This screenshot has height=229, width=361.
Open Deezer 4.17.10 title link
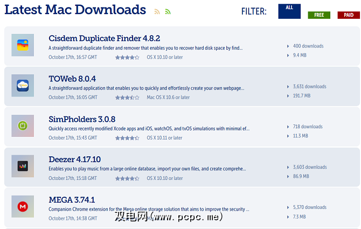74,159
